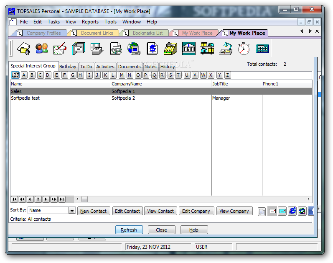Click the bank building toolbar icon
The width and height of the screenshot is (333, 263).
189,49
